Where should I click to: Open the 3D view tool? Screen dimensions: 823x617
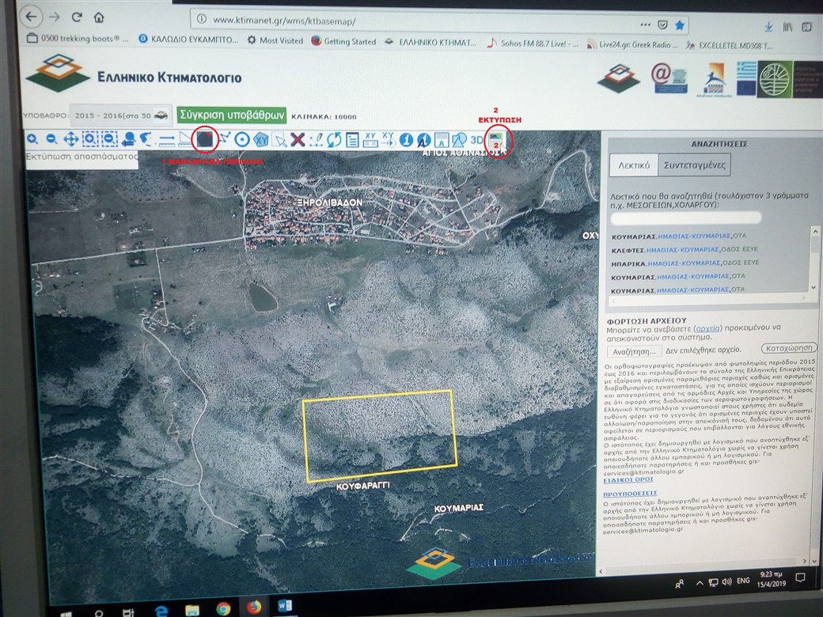[x=477, y=140]
